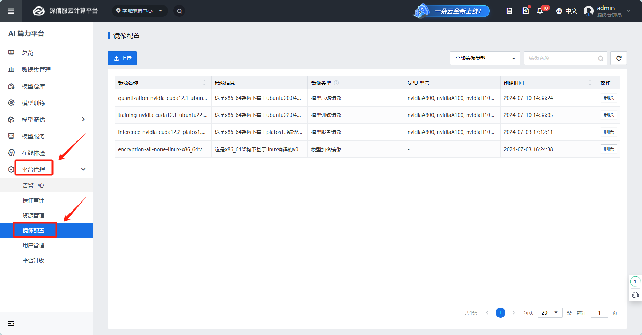Open 模型仓库 in the sidebar
Screen dimensions: 642x335
[x=33, y=86]
